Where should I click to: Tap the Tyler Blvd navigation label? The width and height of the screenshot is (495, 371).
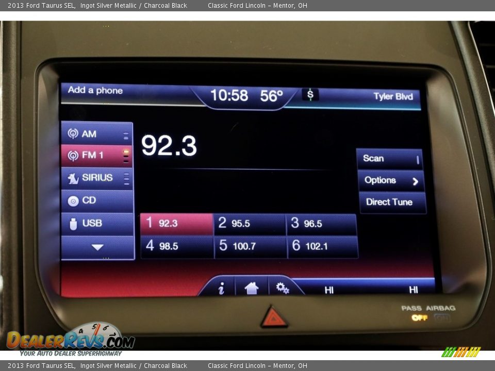[393, 96]
